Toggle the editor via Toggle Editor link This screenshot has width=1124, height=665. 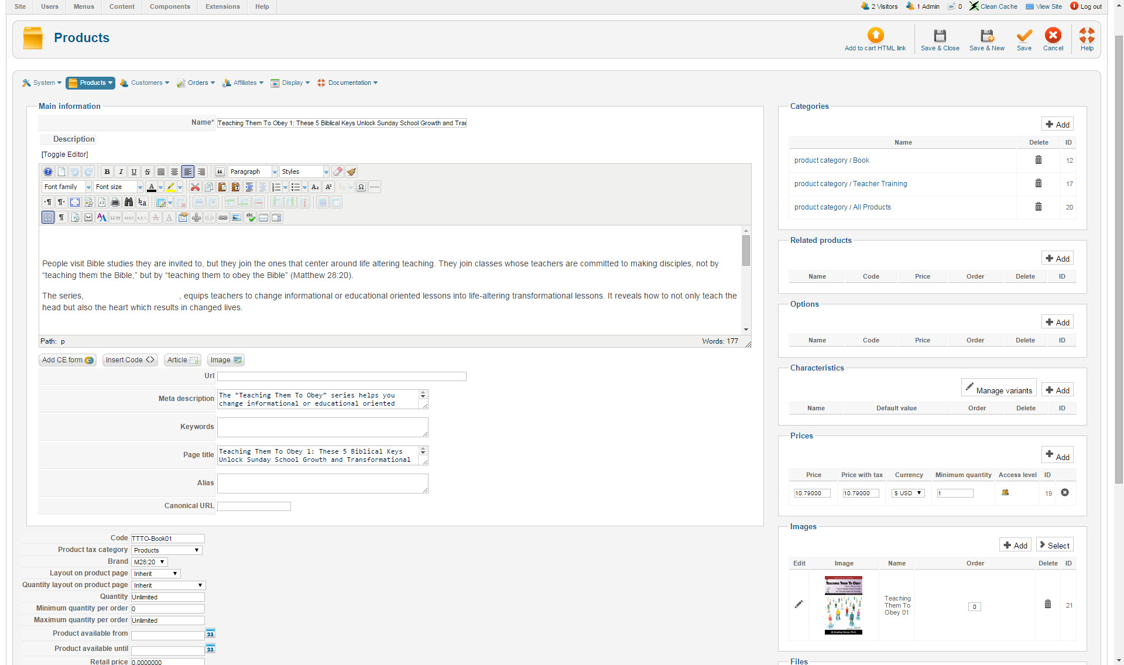(64, 155)
